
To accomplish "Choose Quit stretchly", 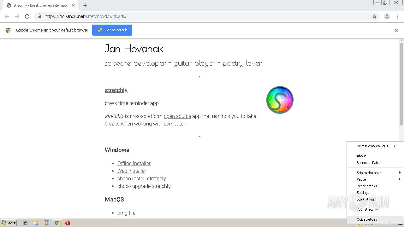I will pos(375,219).
